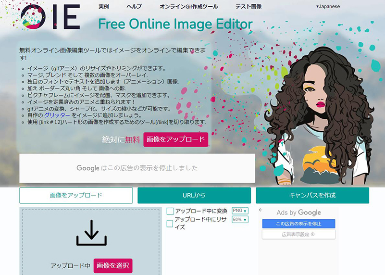The height and width of the screenshot is (275, 385).
Task: Open the テスト画像 menu
Action: (x=248, y=7)
